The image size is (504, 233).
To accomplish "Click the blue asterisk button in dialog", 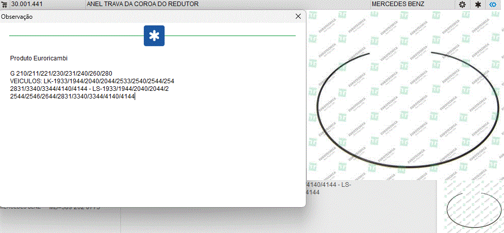I will pos(154,36).
